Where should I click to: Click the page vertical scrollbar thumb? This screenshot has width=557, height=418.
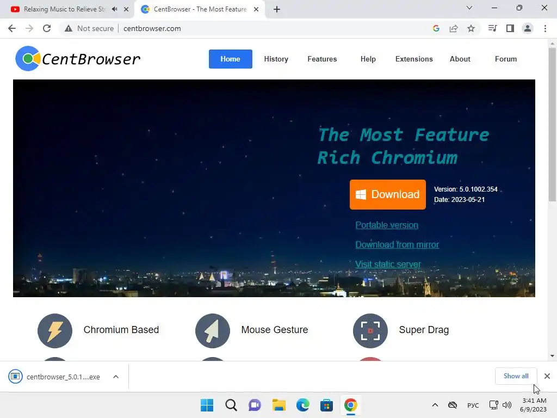[552, 125]
